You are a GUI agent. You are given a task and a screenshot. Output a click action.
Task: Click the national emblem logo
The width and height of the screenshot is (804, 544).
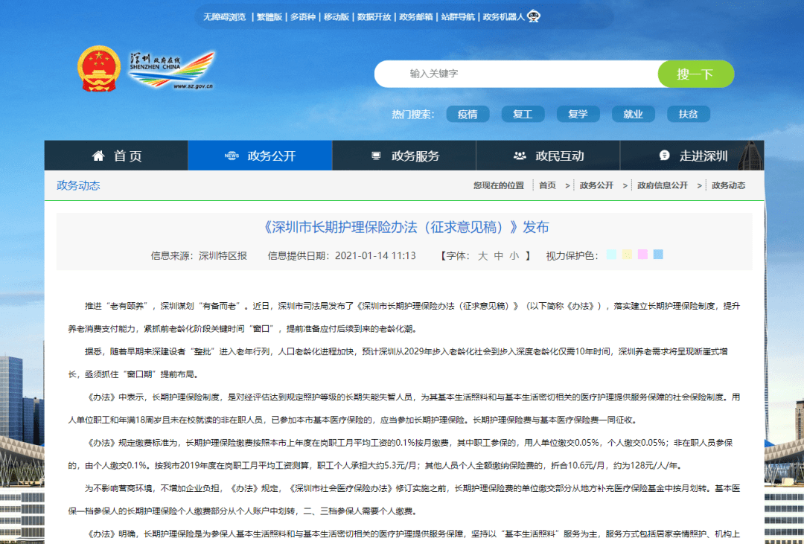pyautogui.click(x=99, y=69)
